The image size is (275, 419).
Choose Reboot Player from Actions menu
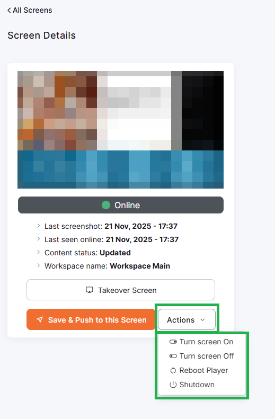point(201,370)
